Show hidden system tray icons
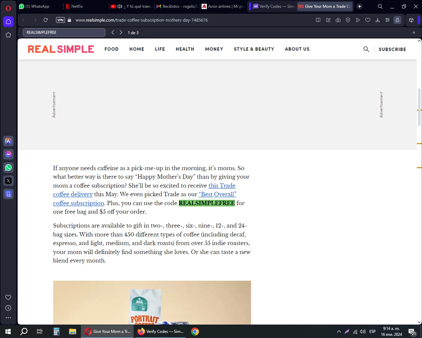Viewport: 422px width, 338px height. (339, 332)
